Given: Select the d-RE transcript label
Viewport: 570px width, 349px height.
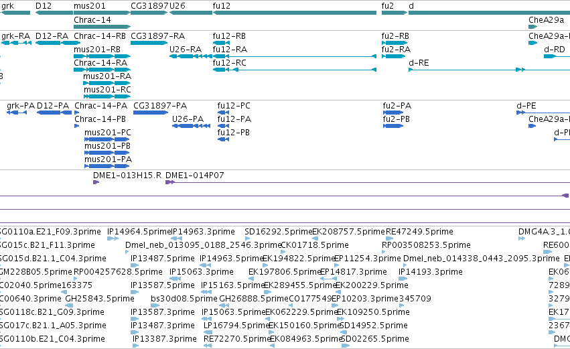Looking at the screenshot, I should [419, 63].
